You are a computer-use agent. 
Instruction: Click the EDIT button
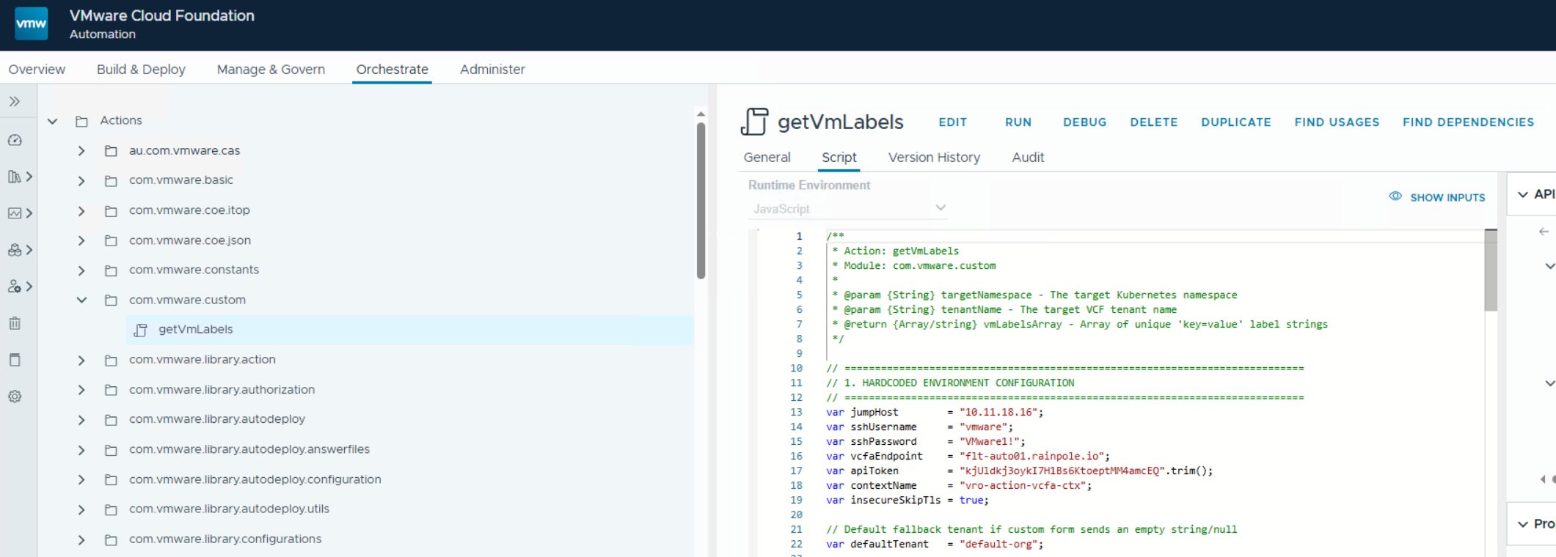click(953, 122)
